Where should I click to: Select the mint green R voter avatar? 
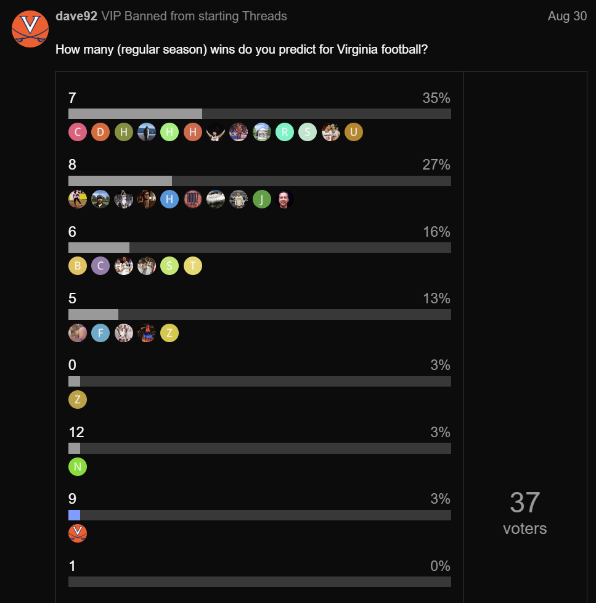(x=285, y=132)
